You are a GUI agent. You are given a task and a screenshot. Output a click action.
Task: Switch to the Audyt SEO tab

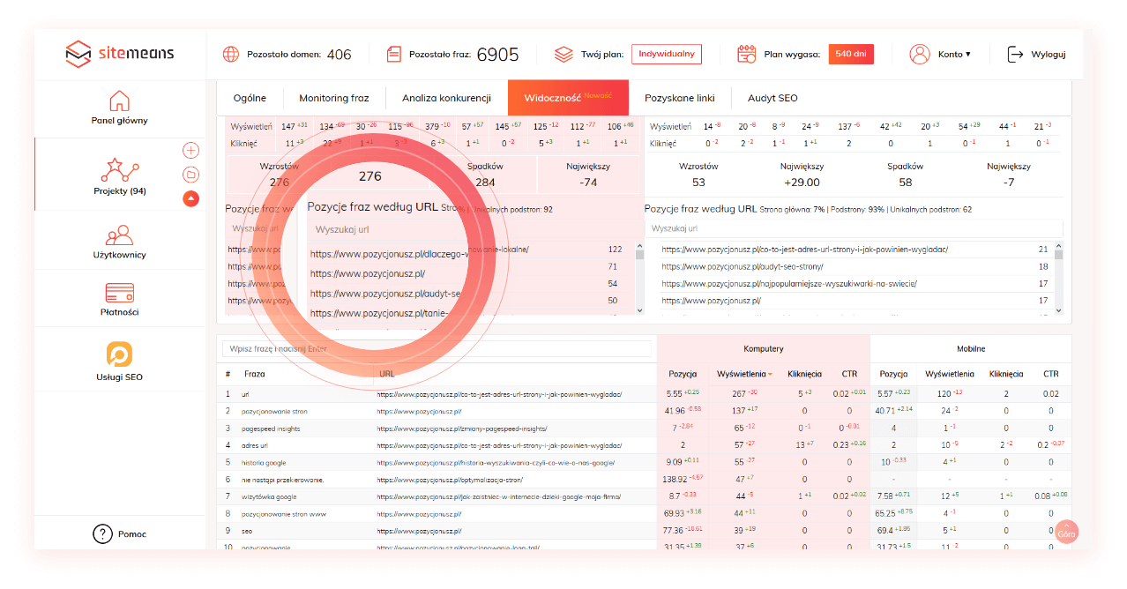pyautogui.click(x=772, y=98)
